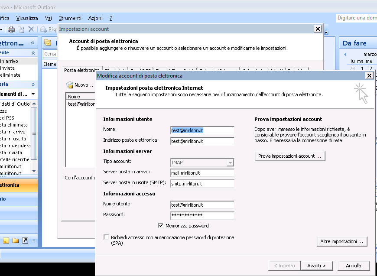
Task: Click the Nome column header in account list
Action: coord(81,97)
